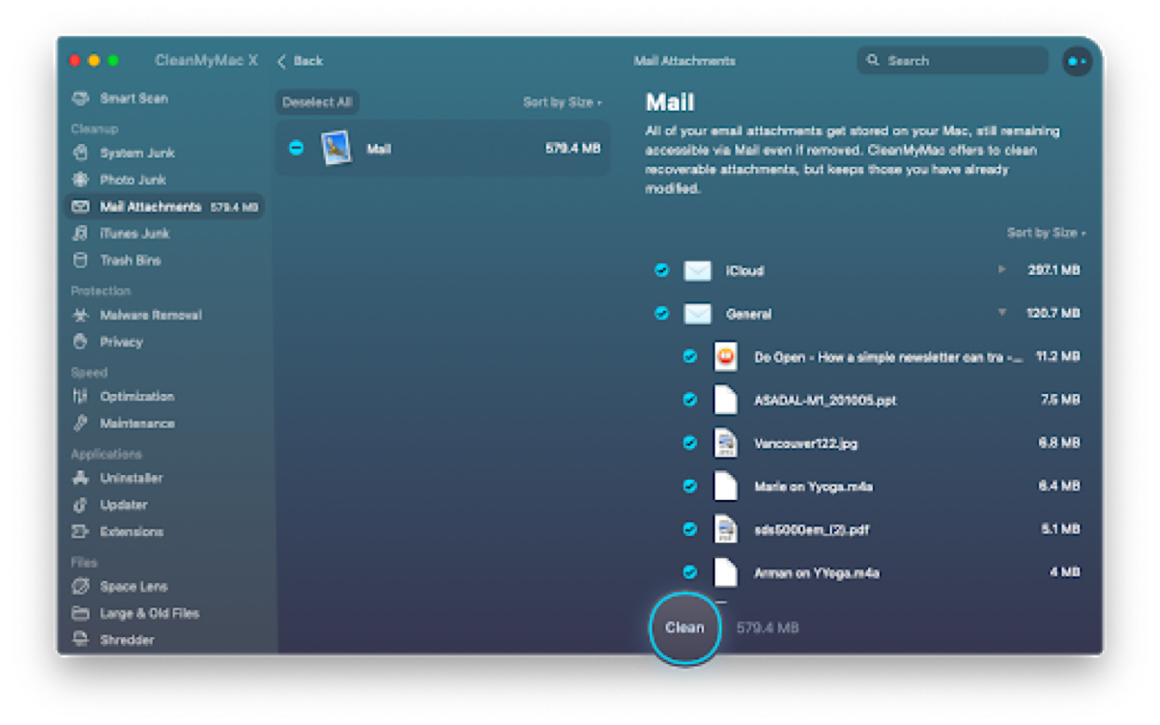Uncheck sds5000em_(2).pdf checkbox

(x=690, y=528)
